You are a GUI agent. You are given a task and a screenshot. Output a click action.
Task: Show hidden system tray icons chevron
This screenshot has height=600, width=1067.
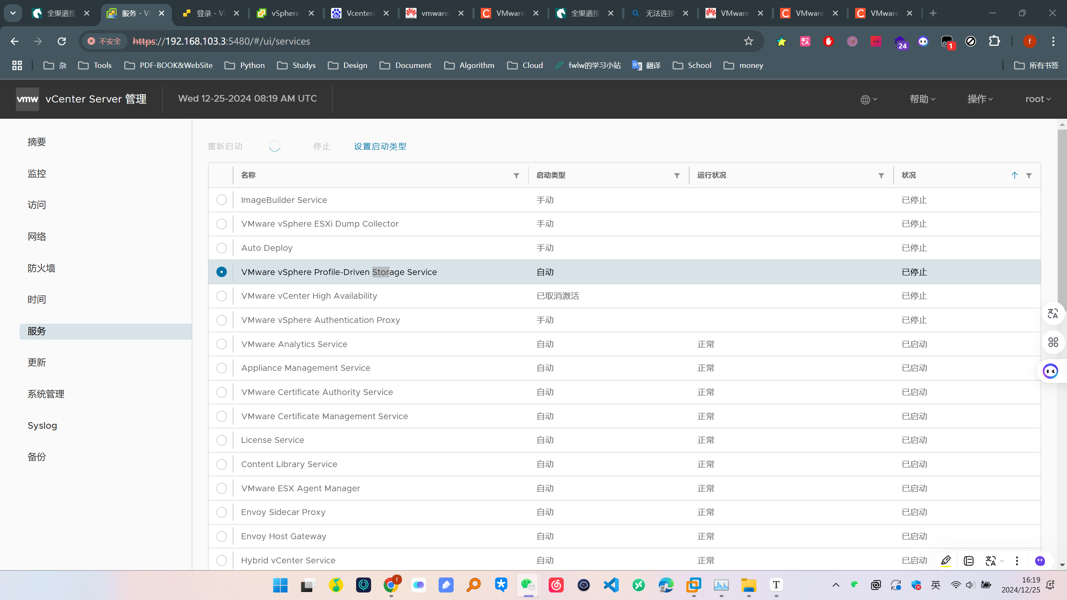point(836,585)
